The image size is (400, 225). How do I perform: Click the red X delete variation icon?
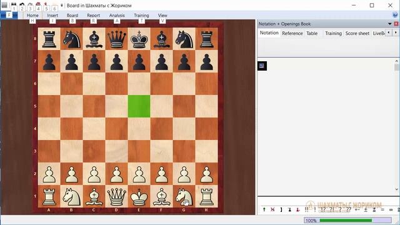tap(272, 209)
